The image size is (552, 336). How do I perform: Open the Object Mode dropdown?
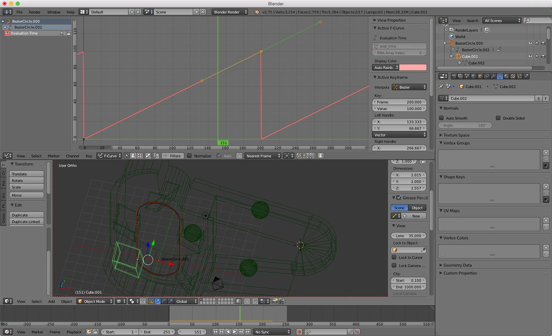click(94, 302)
